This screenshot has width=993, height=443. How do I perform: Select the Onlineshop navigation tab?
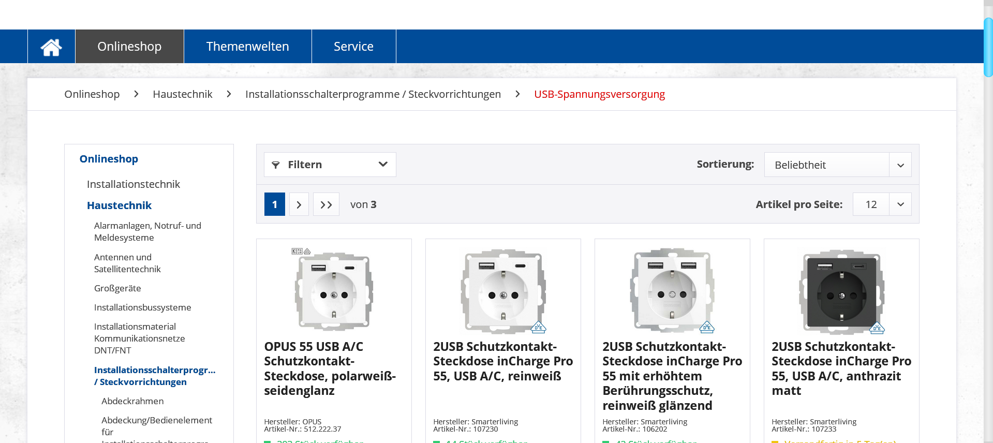(129, 47)
